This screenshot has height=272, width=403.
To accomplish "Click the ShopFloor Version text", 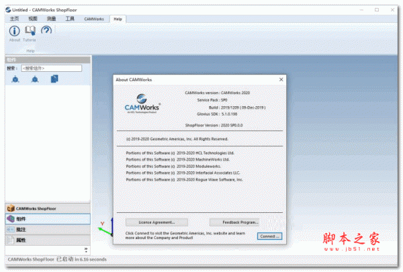I will click(x=214, y=125).
